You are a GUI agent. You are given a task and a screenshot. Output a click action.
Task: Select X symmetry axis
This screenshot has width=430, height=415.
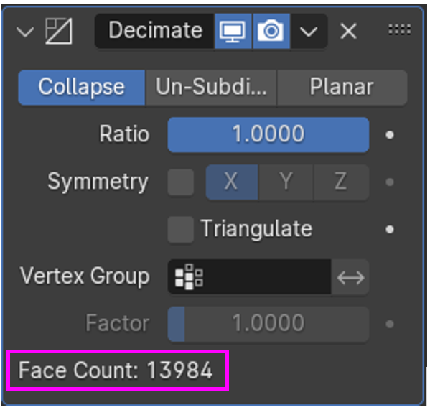point(232,182)
